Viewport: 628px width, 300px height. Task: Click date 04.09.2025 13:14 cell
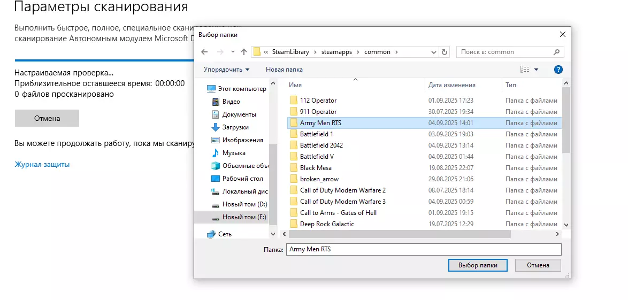pyautogui.click(x=450, y=145)
